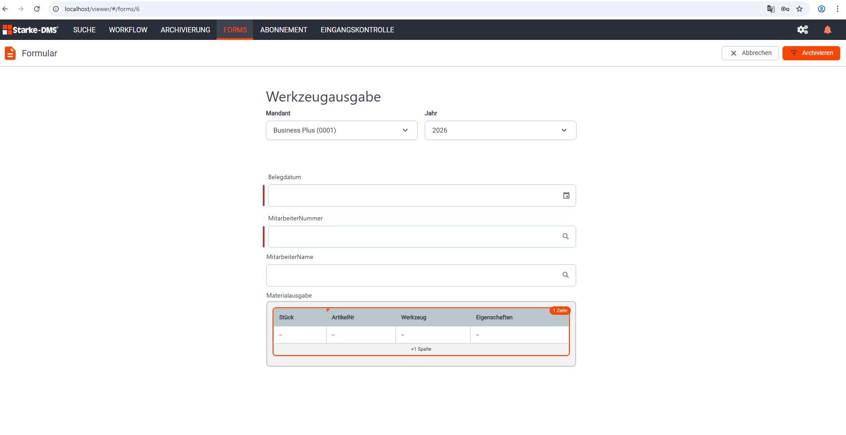Click the orange Archivieren button
This screenshot has height=435, width=846.
pyautogui.click(x=811, y=53)
